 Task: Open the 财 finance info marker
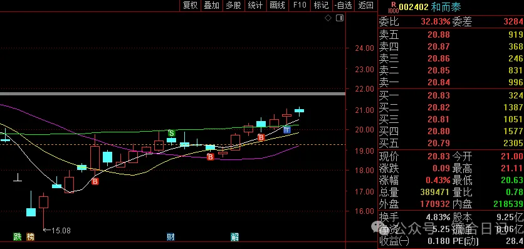coord(170,237)
